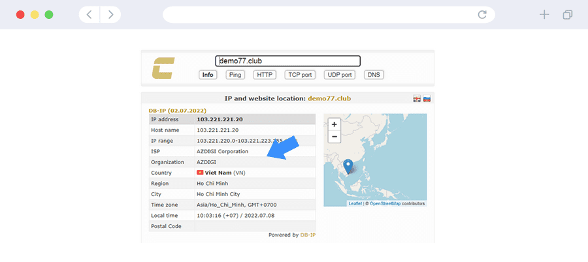Screen dimensions: 588x262
Task: Follow the Powered by DB-IP link
Action: (x=308, y=235)
